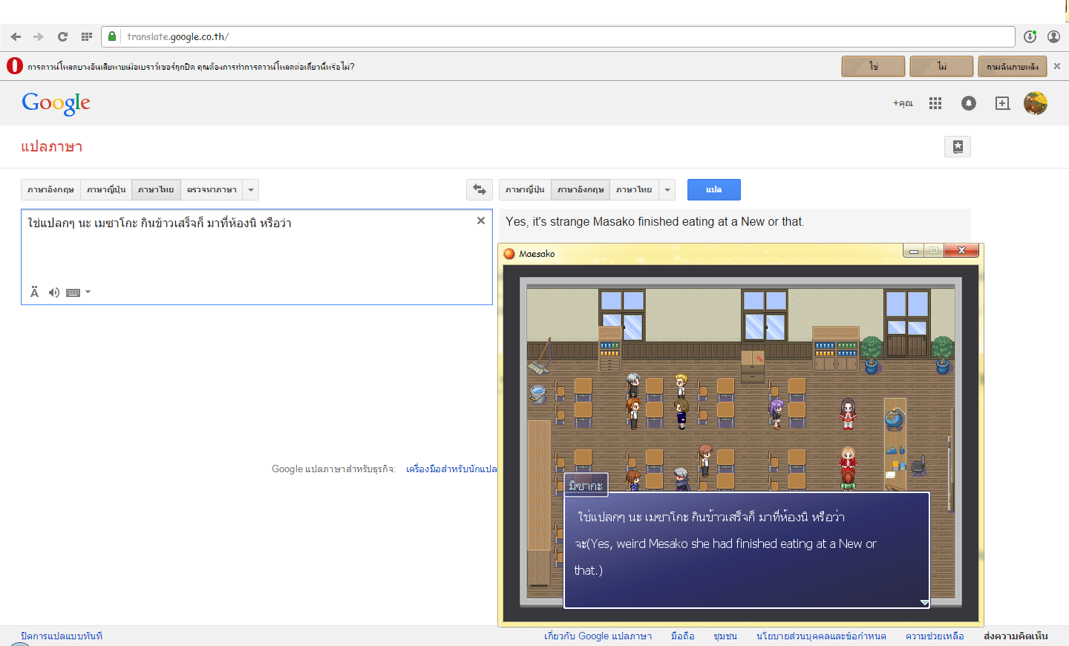
Task: Minimize the Maesako game window
Action: pyautogui.click(x=914, y=251)
